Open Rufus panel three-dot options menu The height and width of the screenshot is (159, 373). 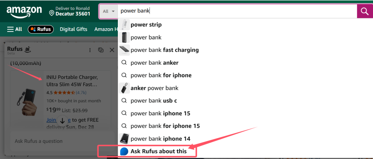pos(90,50)
